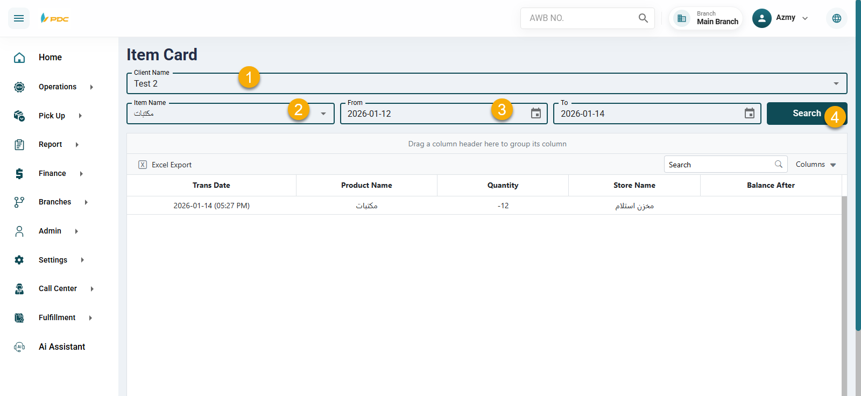Click the Search button

click(807, 114)
